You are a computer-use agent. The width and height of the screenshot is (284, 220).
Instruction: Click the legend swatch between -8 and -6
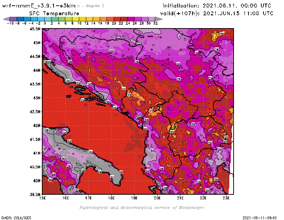(20, 19)
